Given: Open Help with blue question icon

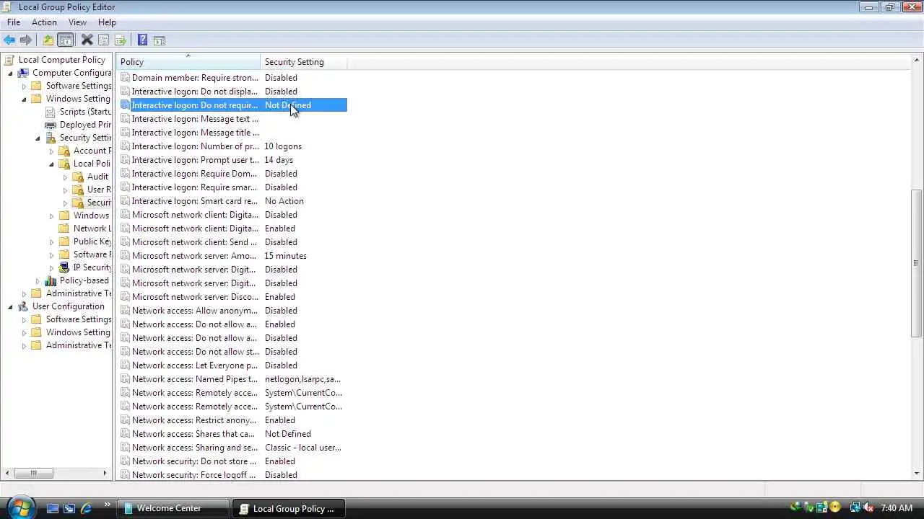Looking at the screenshot, I should 142,40.
